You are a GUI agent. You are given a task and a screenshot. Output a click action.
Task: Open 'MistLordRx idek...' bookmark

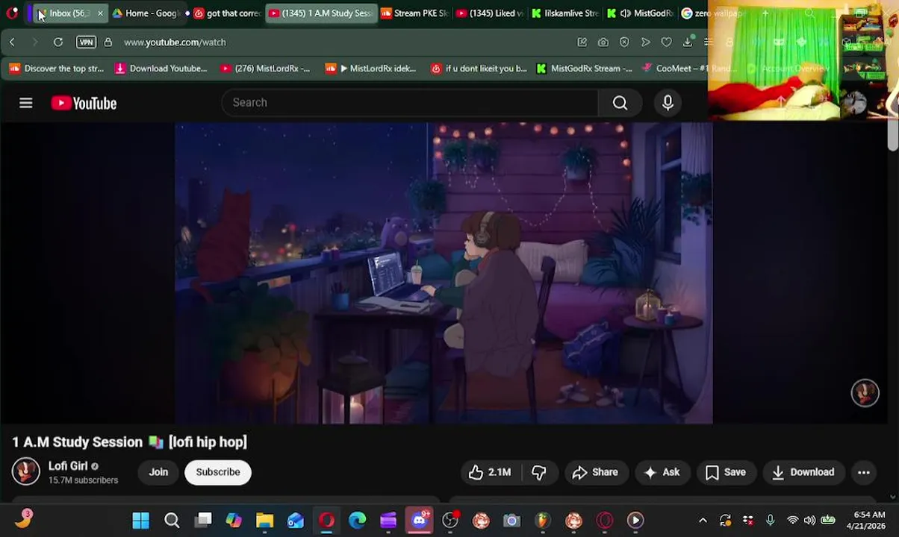(x=371, y=69)
